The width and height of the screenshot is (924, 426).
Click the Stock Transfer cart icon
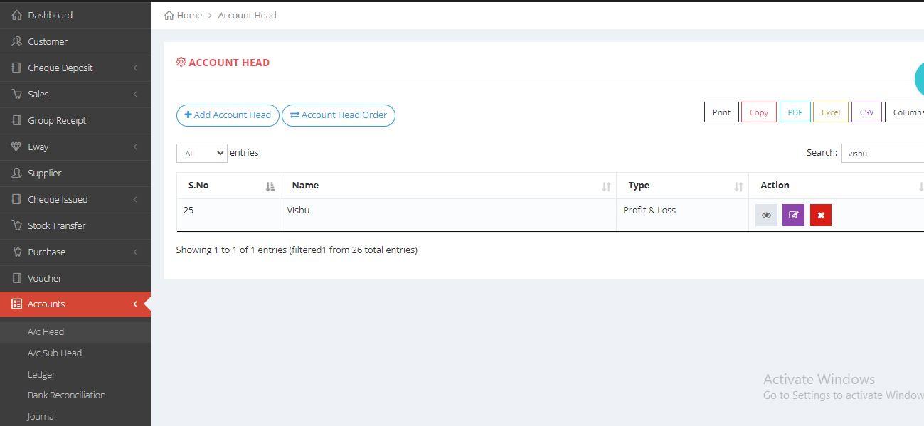pyautogui.click(x=17, y=225)
